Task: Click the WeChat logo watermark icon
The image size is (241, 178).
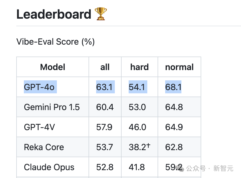Action: [x=180, y=169]
